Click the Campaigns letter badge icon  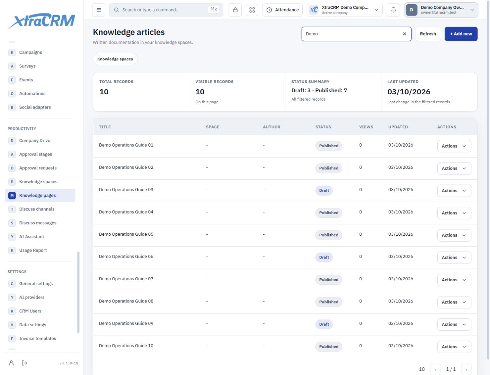(x=12, y=53)
